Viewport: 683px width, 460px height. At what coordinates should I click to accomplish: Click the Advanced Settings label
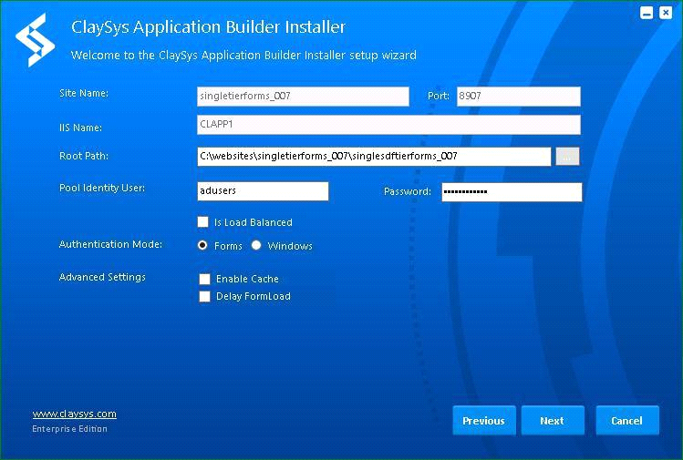point(102,277)
